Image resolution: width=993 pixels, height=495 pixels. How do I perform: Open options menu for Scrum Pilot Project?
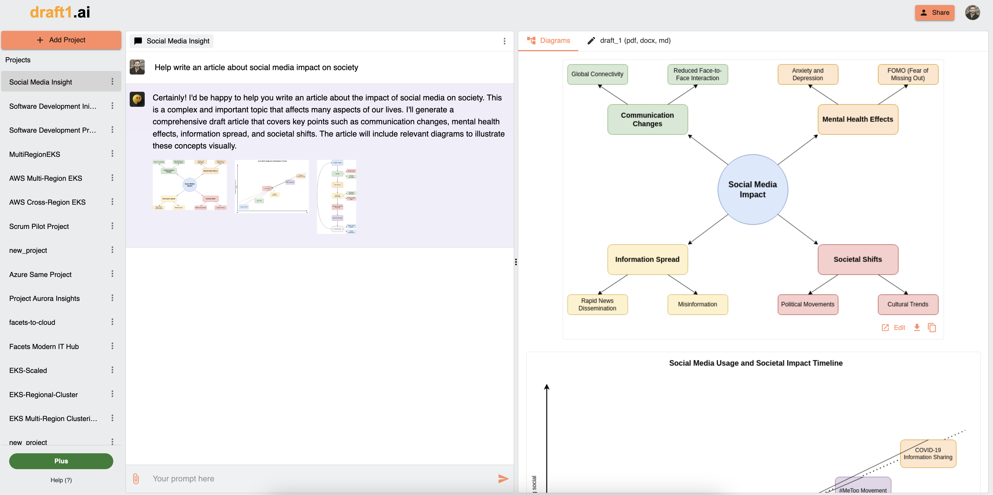click(x=112, y=226)
